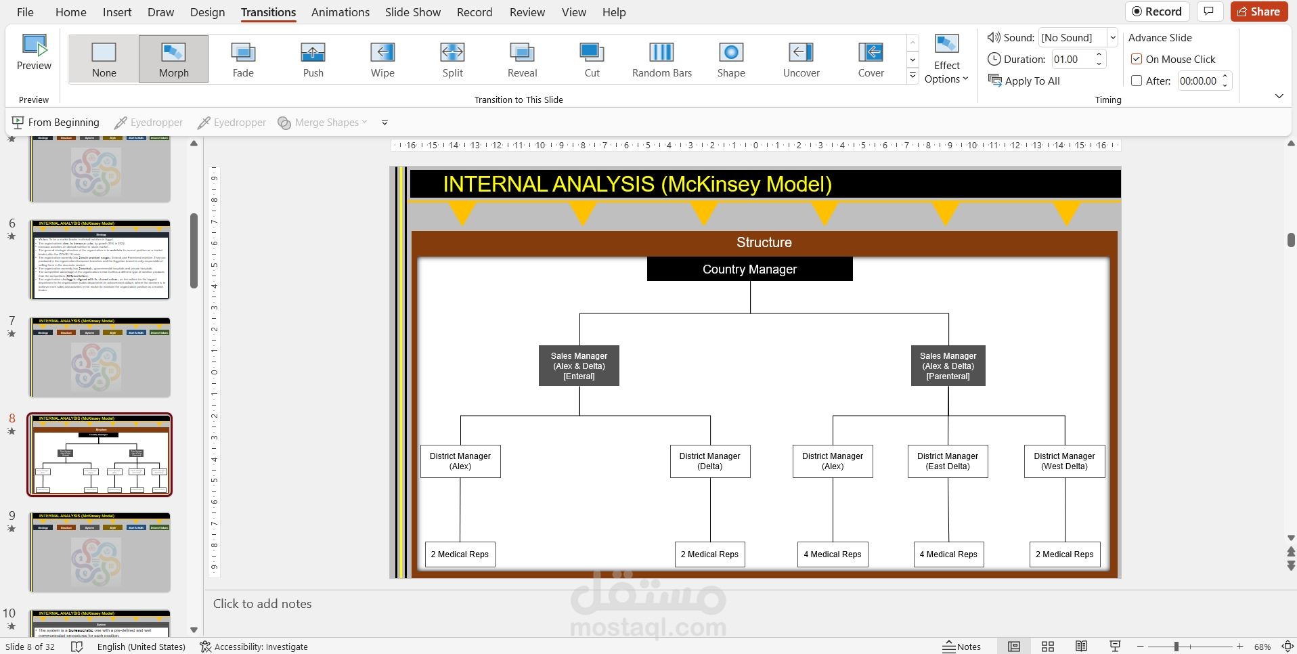
Task: Click to add notes area
Action: 263,604
